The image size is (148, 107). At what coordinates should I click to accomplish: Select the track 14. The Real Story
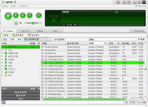point(93,94)
